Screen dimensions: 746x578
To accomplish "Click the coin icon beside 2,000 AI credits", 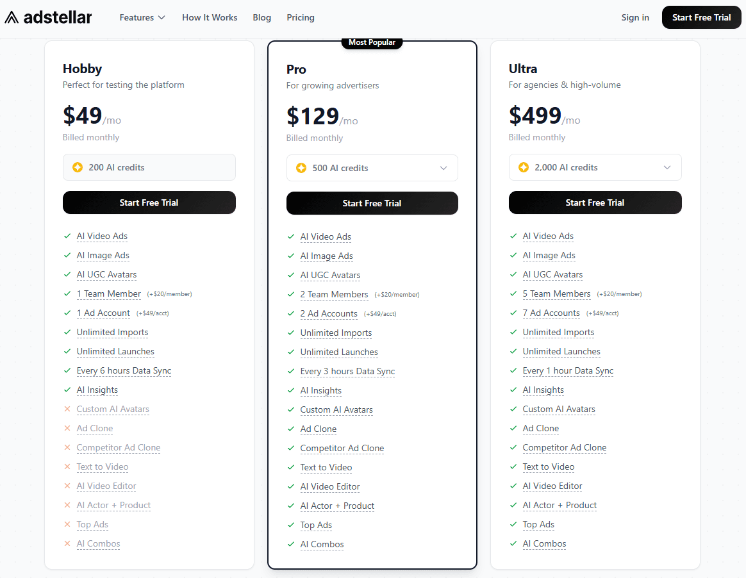I will (524, 167).
